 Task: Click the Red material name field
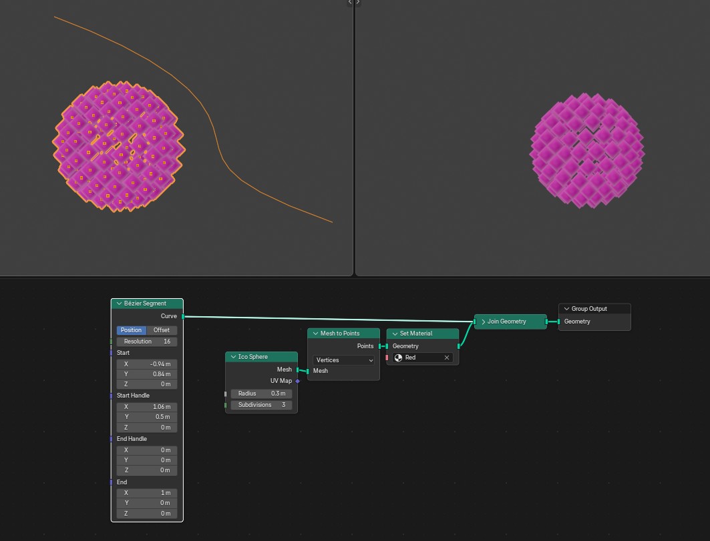coord(422,358)
